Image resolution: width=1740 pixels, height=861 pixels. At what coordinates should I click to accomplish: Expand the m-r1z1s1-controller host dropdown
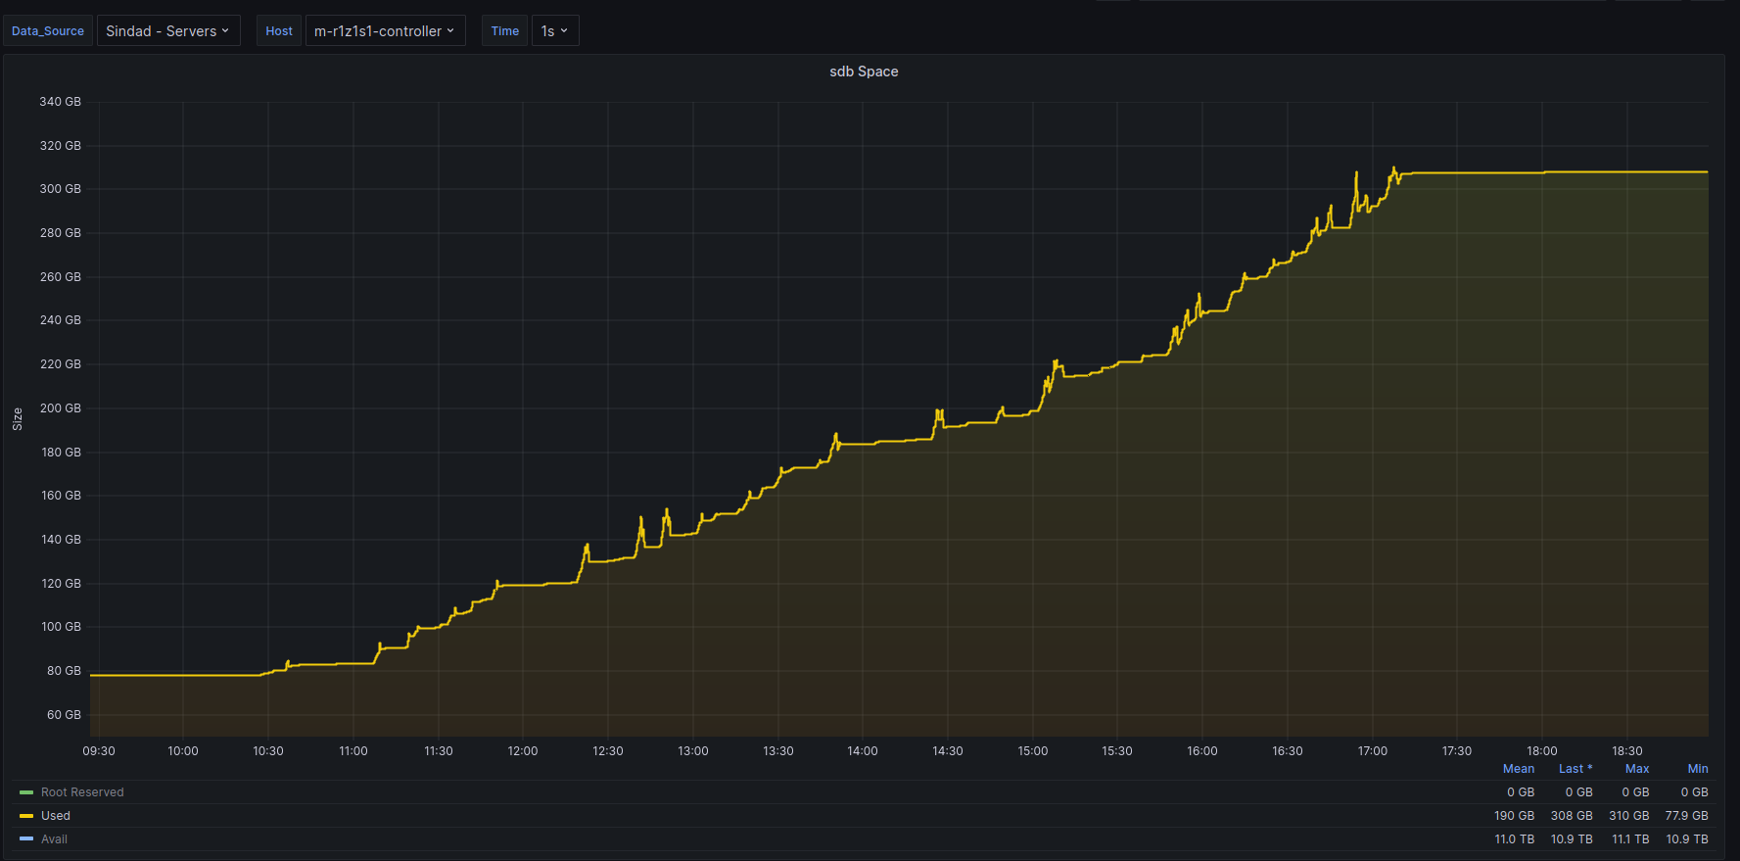point(384,31)
